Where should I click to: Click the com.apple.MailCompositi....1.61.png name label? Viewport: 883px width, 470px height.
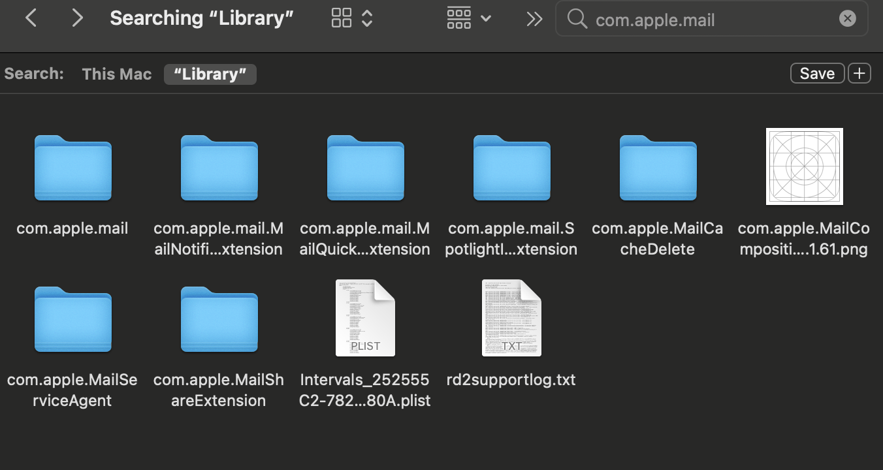tap(804, 239)
